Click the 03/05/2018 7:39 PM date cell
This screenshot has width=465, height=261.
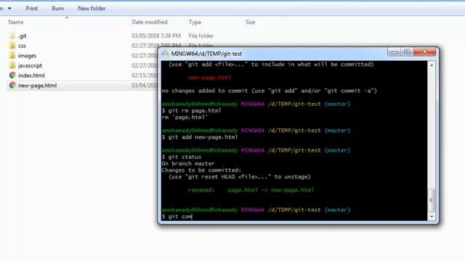(156, 36)
